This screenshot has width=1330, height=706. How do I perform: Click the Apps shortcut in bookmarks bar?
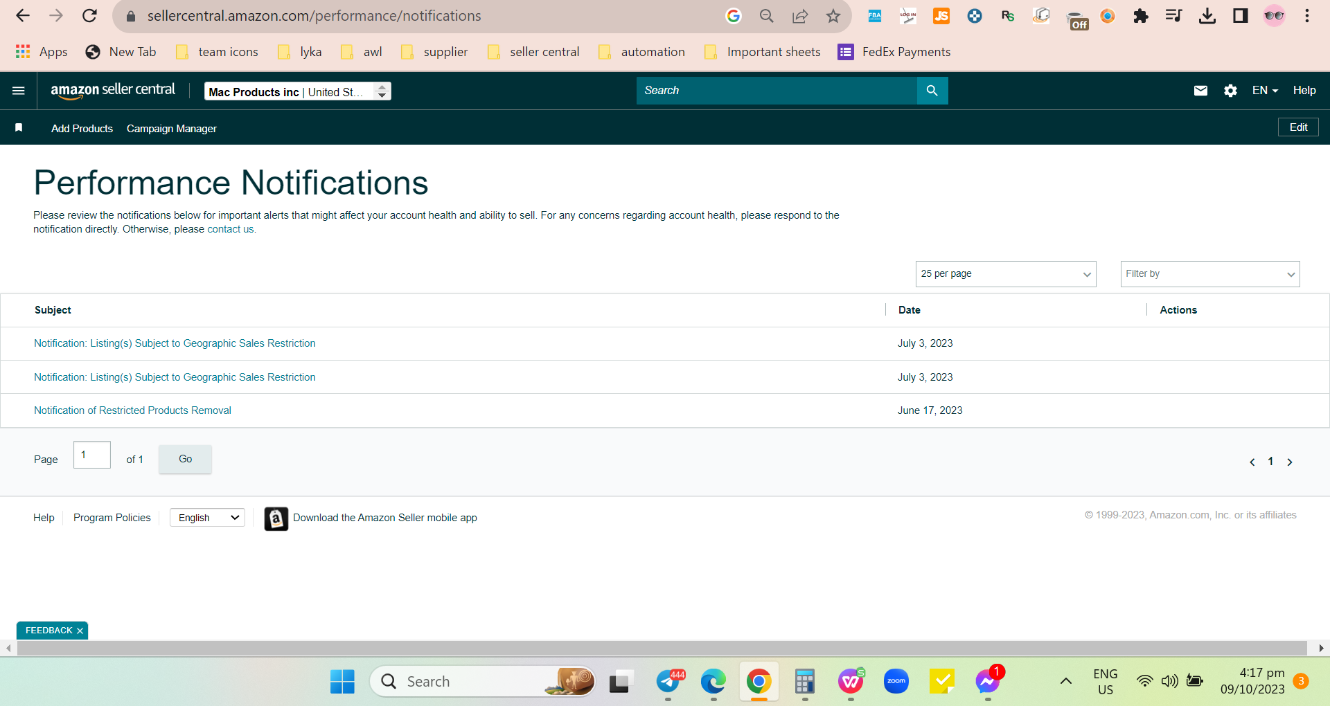pyautogui.click(x=42, y=52)
